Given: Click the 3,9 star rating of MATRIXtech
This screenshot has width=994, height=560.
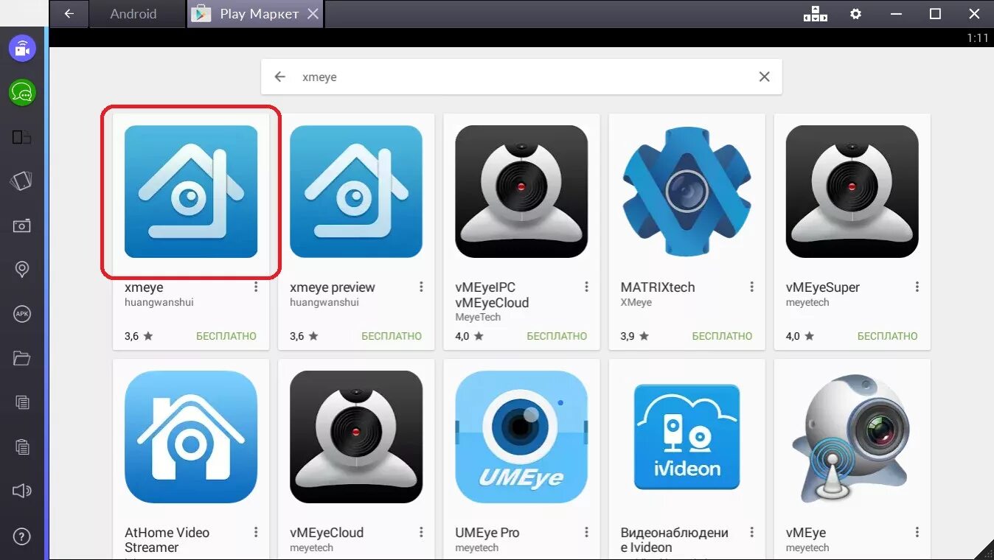Looking at the screenshot, I should pos(634,336).
